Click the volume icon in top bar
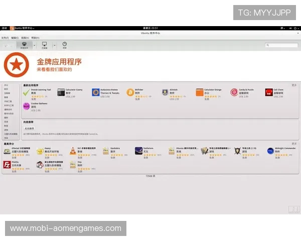This screenshot has height=241, width=301. pos(290,28)
